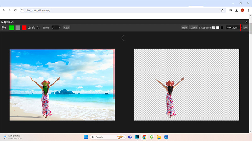Open the New Layer output dropdown
252x141 pixels.
[234, 28]
